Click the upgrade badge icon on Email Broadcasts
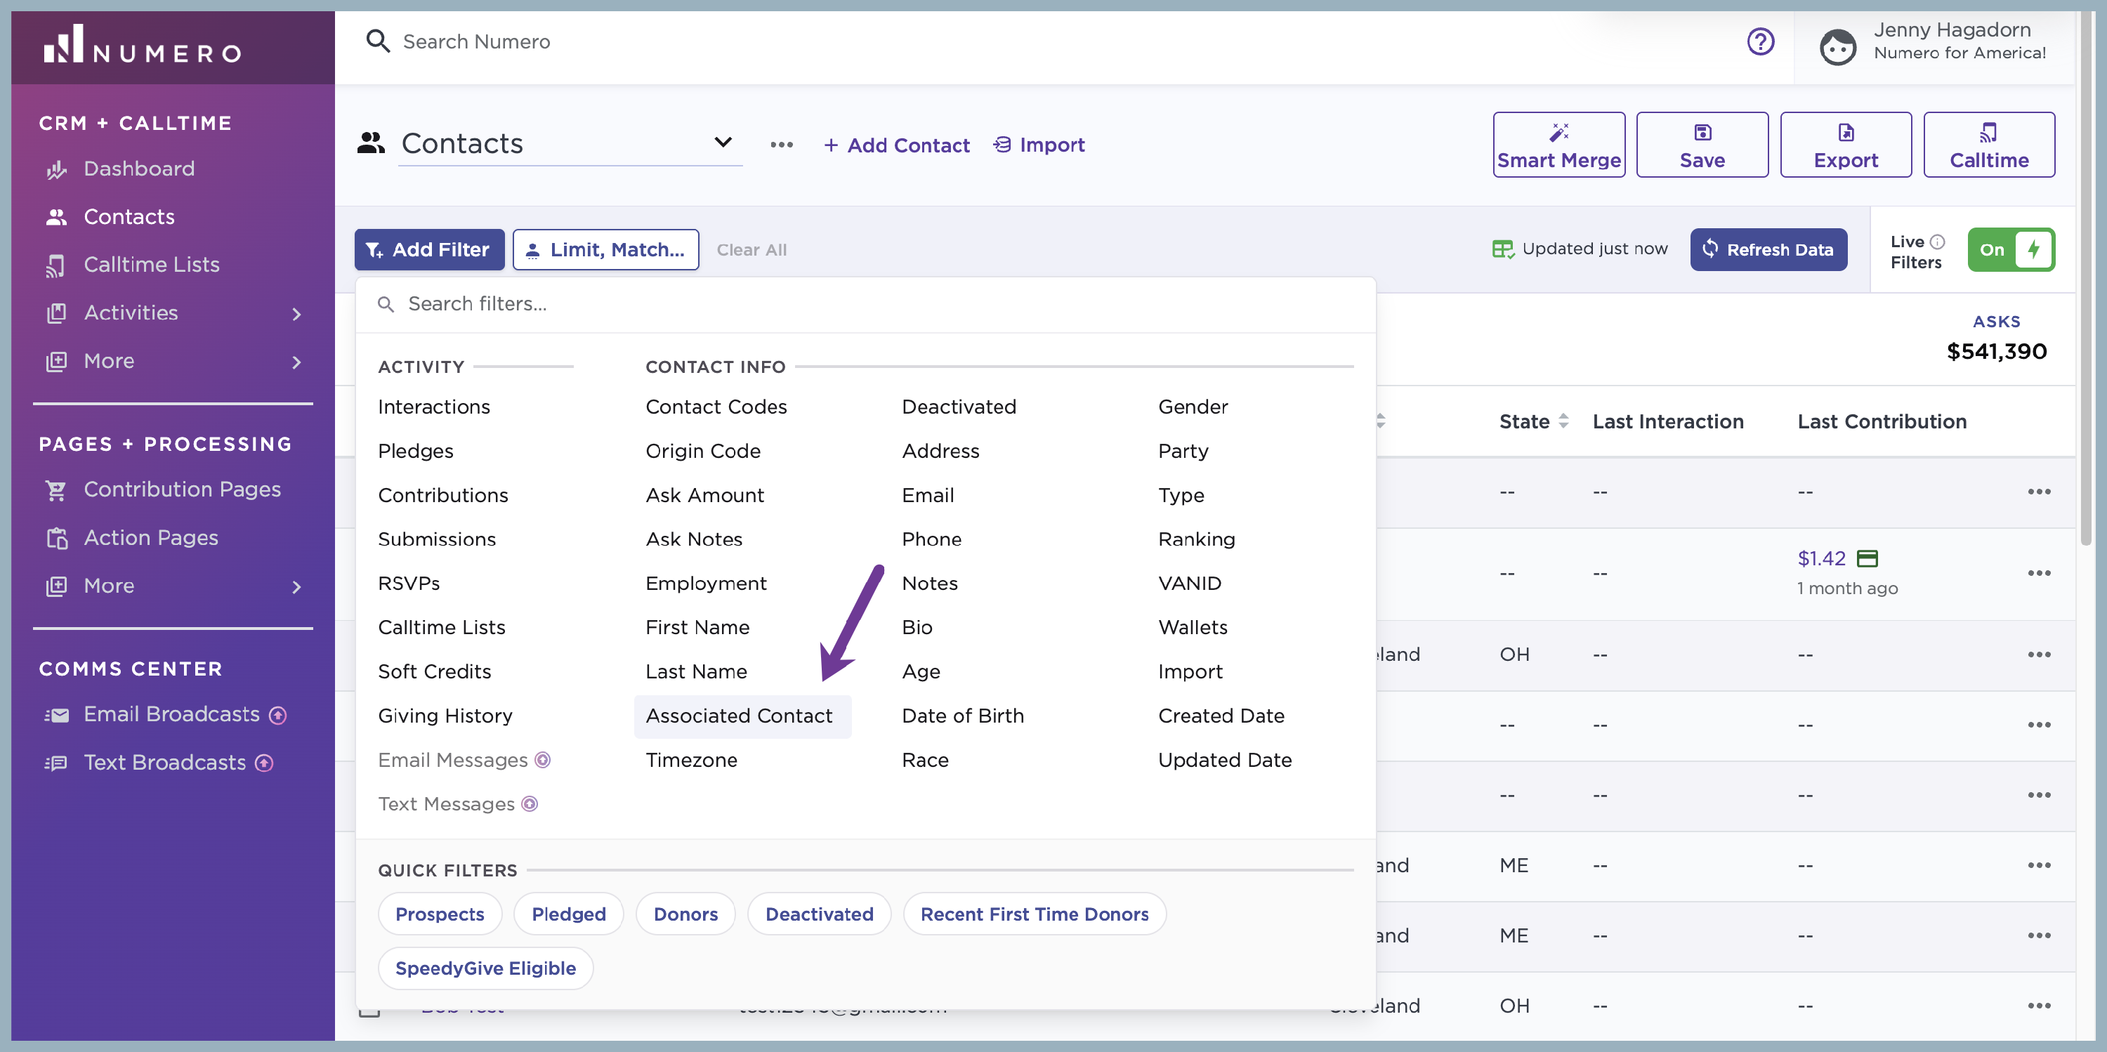 click(278, 715)
